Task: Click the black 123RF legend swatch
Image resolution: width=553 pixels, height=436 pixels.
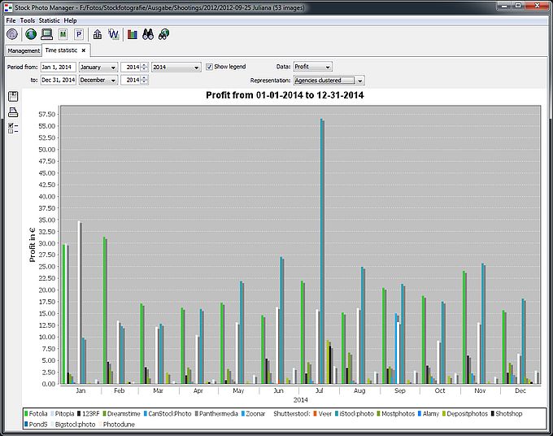Action: (79, 413)
